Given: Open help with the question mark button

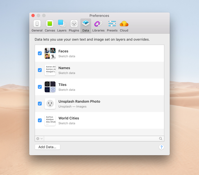Looking at the screenshot, I should point(161,147).
